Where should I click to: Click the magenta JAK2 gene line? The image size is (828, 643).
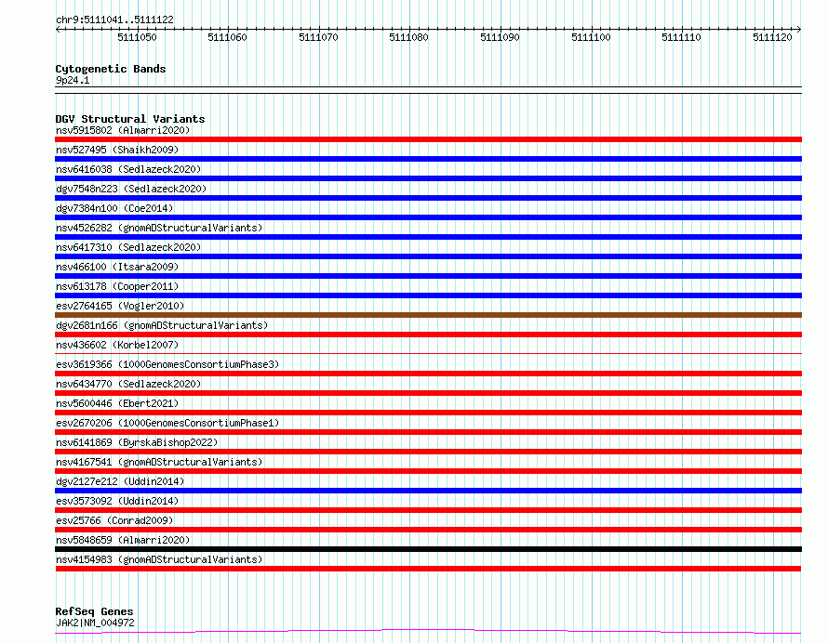click(x=428, y=632)
